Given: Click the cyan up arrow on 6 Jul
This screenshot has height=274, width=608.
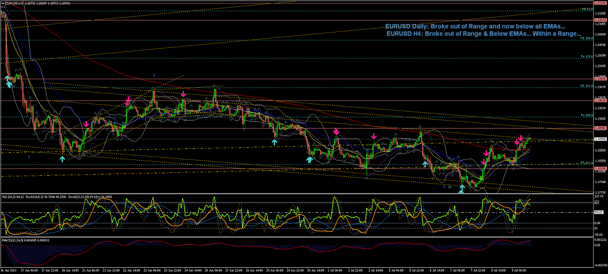Looking at the screenshot, I should coord(425,164).
